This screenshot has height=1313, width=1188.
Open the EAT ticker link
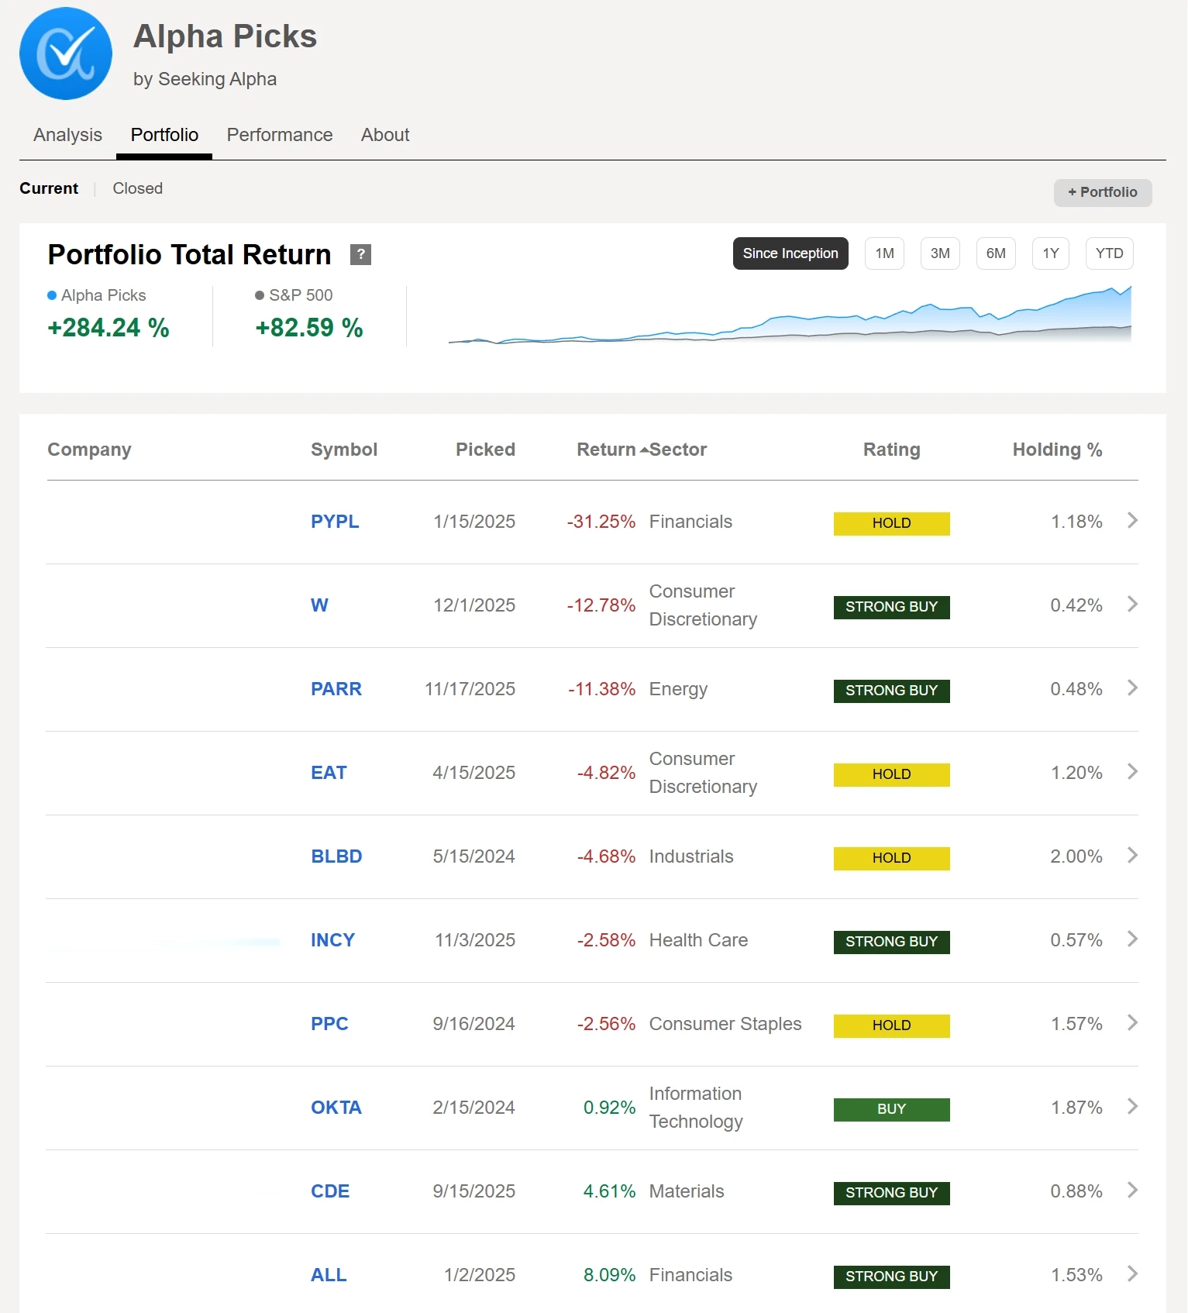tap(329, 773)
